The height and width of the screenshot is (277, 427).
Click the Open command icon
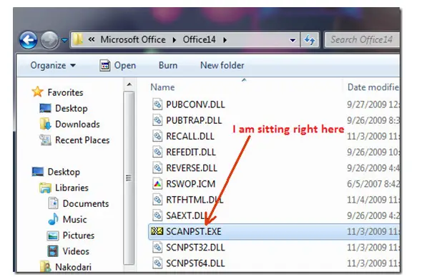pyautogui.click(x=105, y=65)
